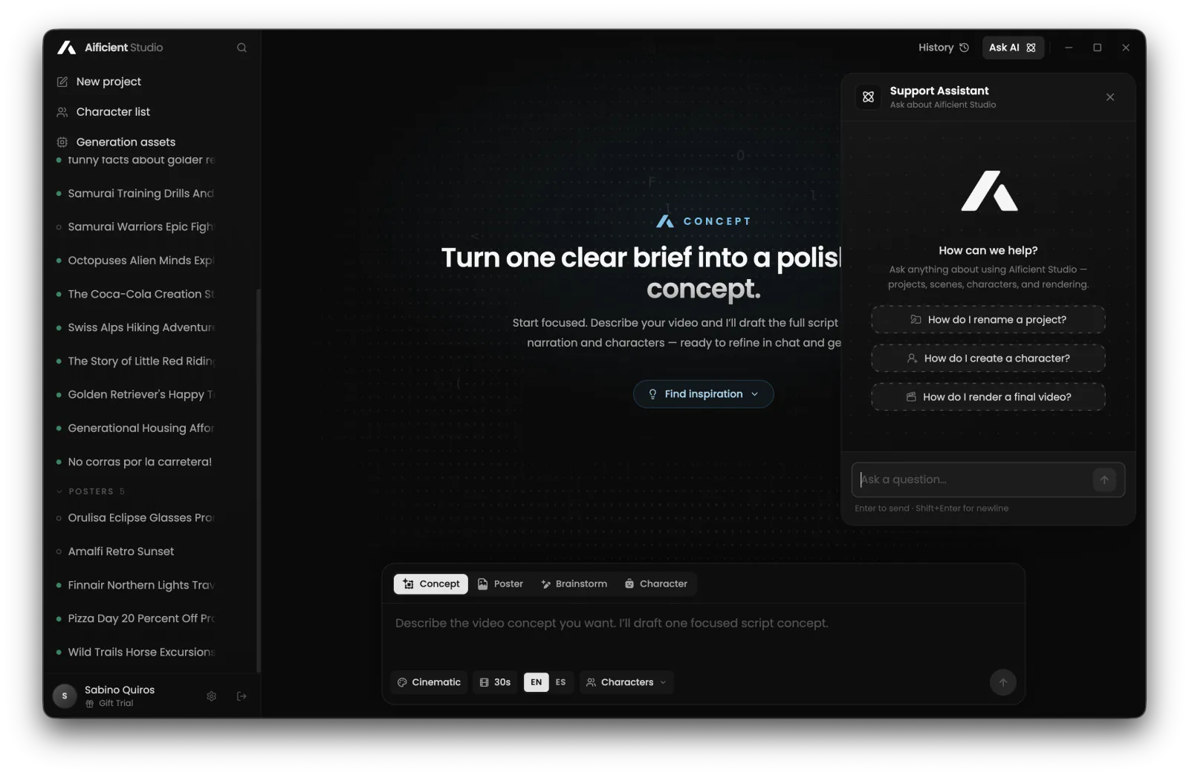Click the sidebar vertical scrollbar

point(258,480)
